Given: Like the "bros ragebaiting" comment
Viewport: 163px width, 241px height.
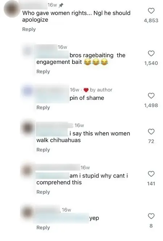Looking at the screenshot, I should [x=151, y=53].
